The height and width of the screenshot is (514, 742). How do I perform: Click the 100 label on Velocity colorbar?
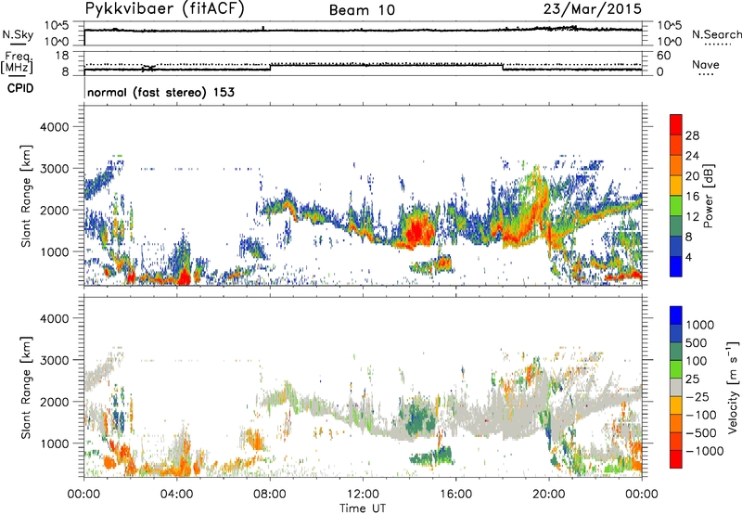pos(697,361)
